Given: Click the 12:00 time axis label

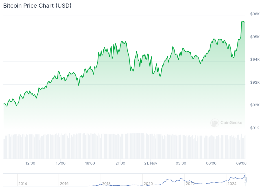Looking at the screenshot, I should point(30,163).
